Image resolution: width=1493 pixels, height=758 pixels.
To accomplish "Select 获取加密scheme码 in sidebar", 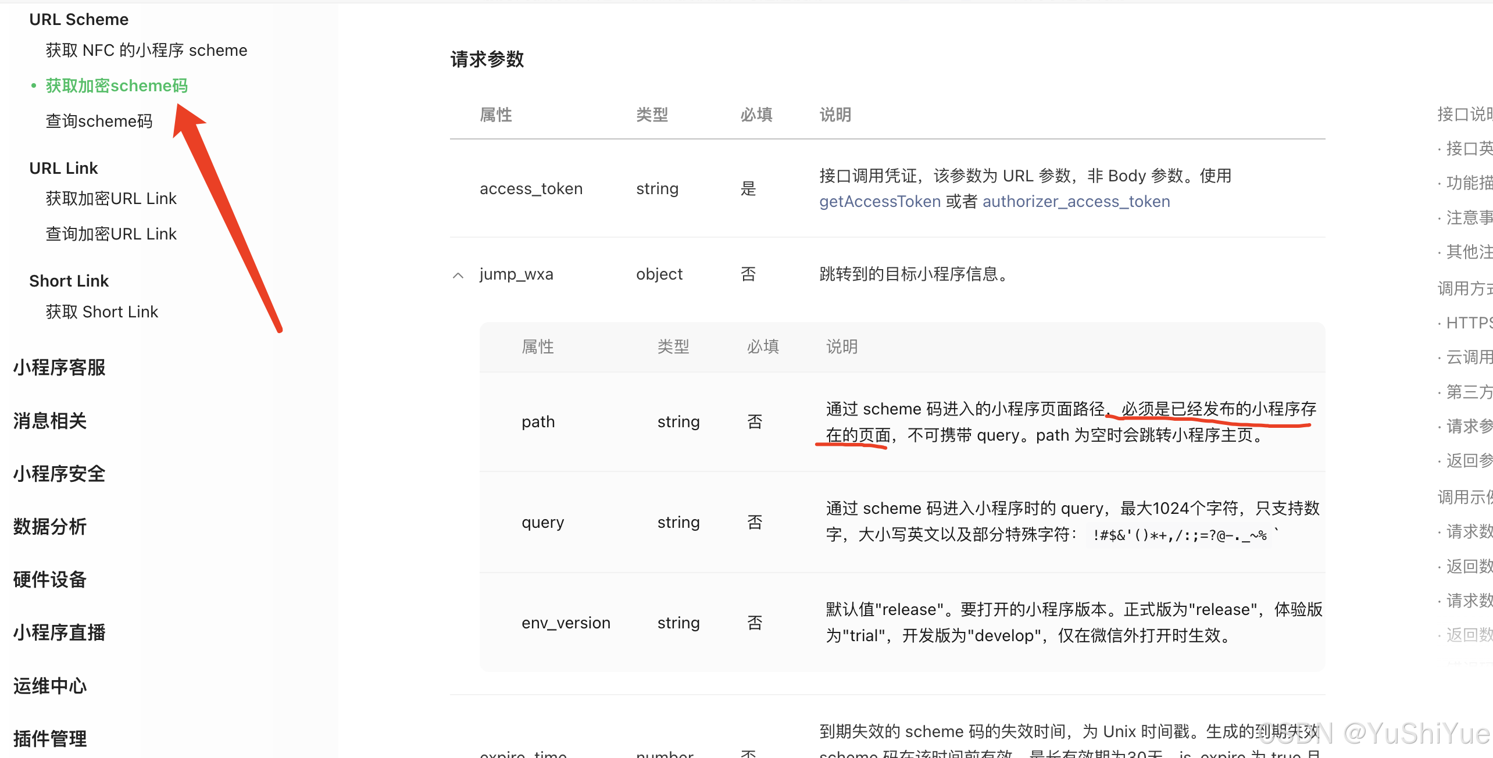I will (116, 85).
